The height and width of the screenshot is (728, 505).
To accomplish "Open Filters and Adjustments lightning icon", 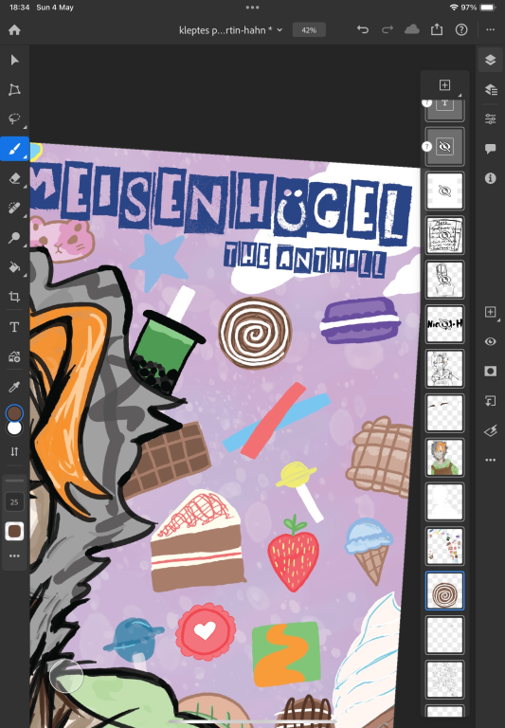I will coord(491,431).
